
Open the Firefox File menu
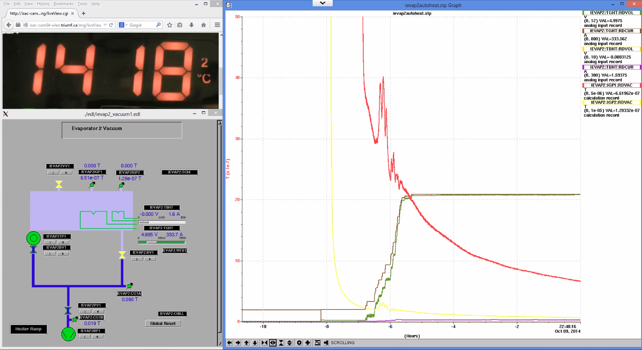(x=7, y=3)
